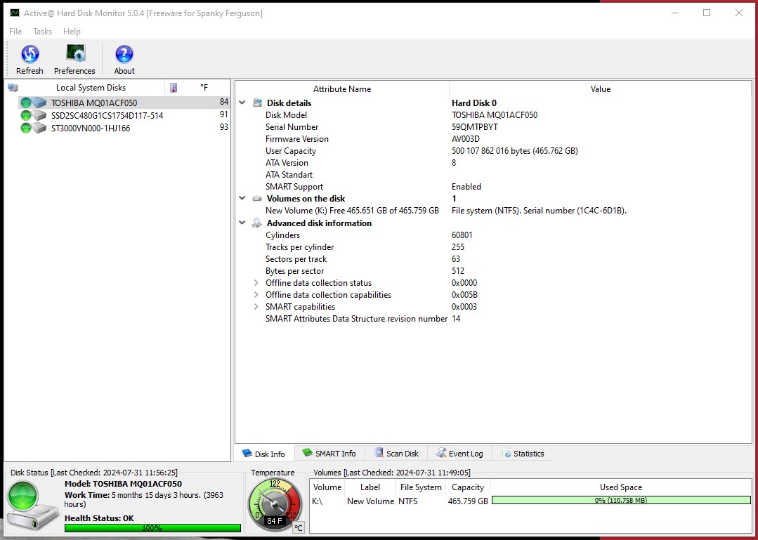Expand the SMART capabilities attribute

click(x=256, y=307)
